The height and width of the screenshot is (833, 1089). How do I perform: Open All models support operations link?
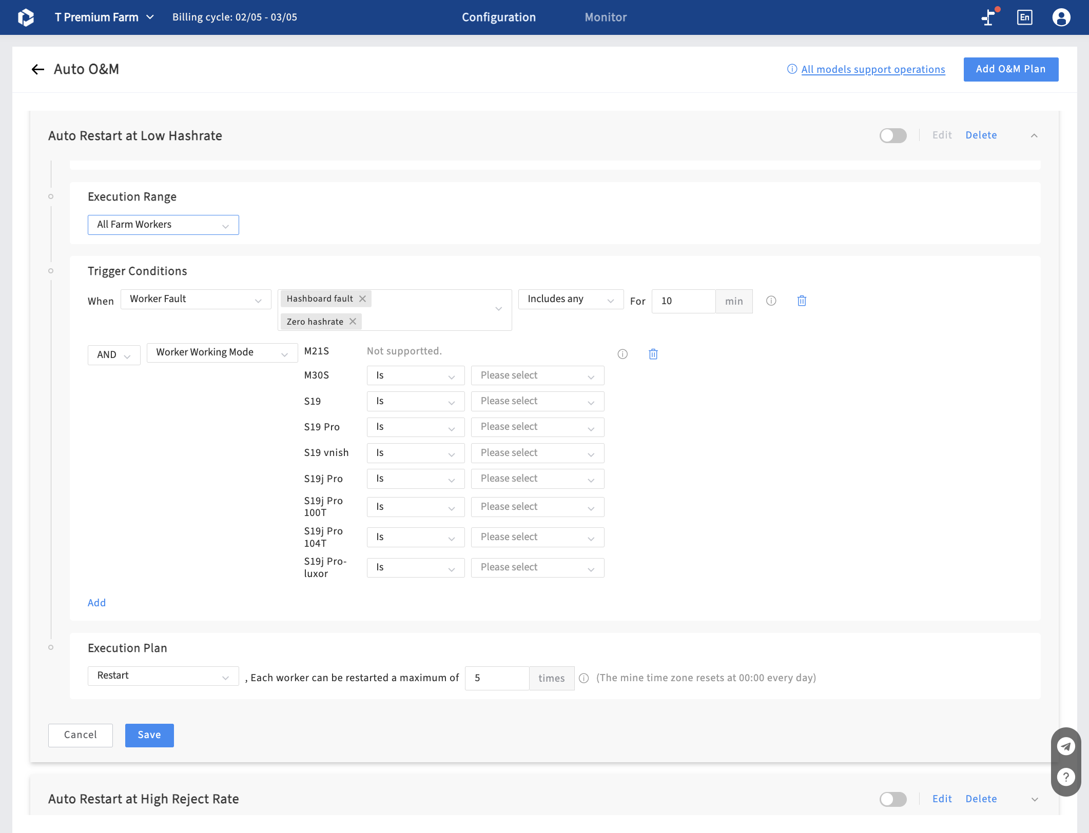873,69
